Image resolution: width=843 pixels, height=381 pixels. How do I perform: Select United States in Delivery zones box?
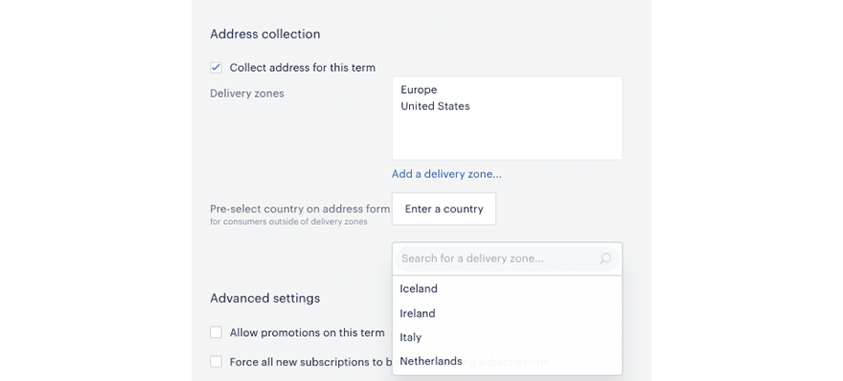(x=435, y=106)
